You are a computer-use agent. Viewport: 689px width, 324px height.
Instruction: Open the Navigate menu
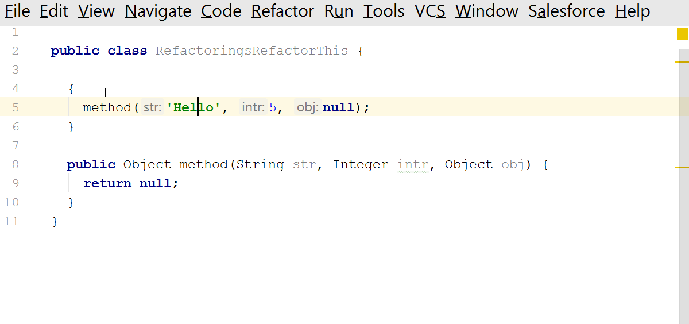158,11
